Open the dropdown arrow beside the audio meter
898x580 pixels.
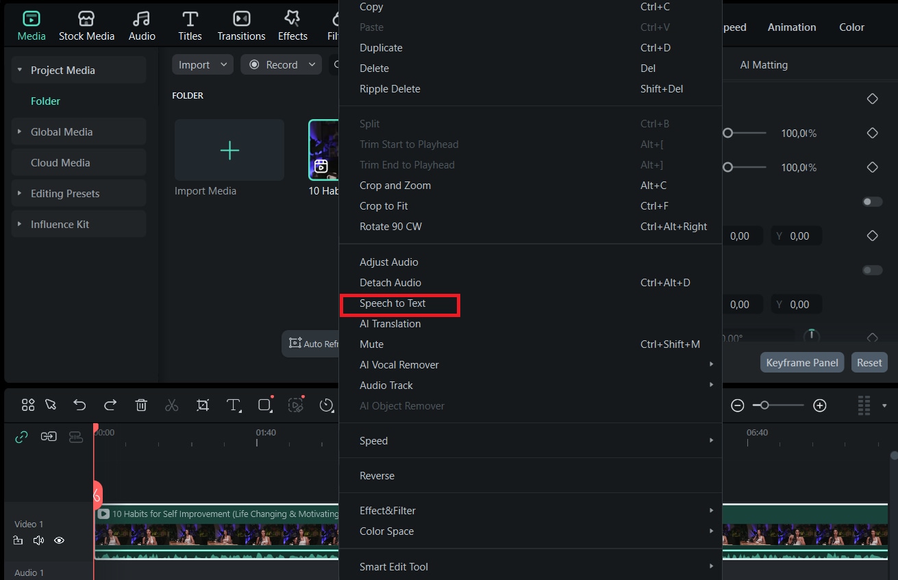(x=884, y=405)
